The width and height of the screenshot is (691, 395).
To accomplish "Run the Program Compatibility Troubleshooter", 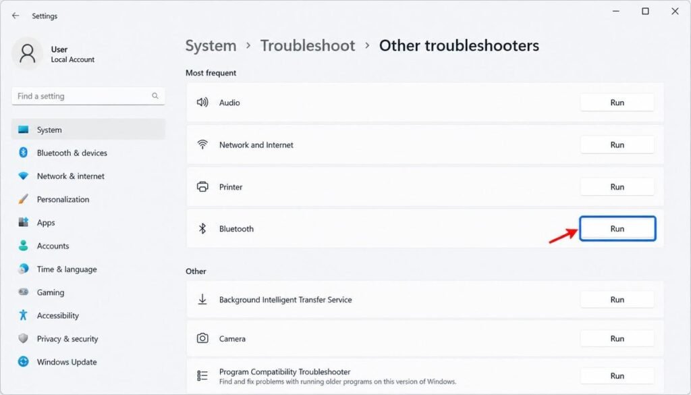I will point(617,375).
